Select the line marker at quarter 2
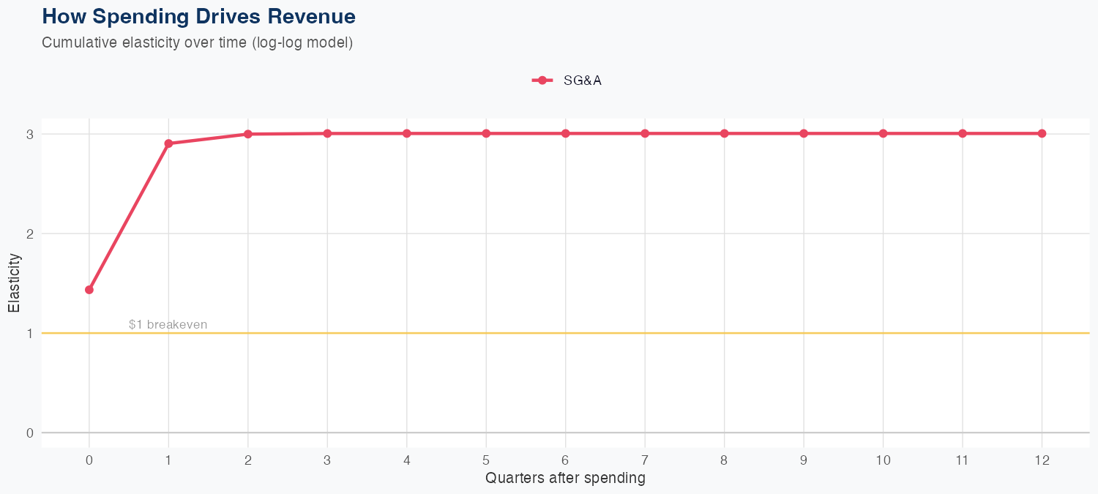Screen dimensions: 1098x494 click(248, 134)
